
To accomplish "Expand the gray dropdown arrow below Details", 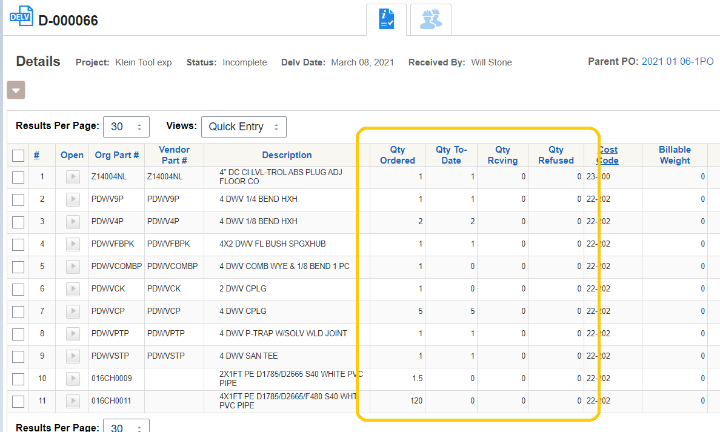I will pyautogui.click(x=16, y=90).
